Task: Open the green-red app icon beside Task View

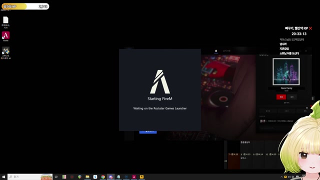Action: click(64, 177)
